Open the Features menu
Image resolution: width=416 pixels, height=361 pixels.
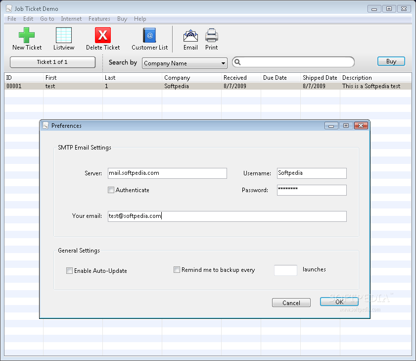pyautogui.click(x=99, y=19)
